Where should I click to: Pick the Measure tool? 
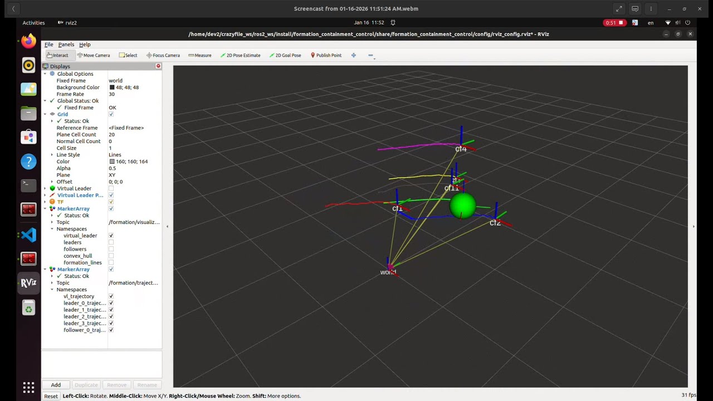[x=199, y=55]
